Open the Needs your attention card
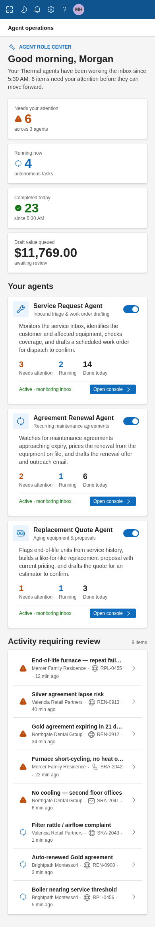155x927 pixels. click(77, 119)
